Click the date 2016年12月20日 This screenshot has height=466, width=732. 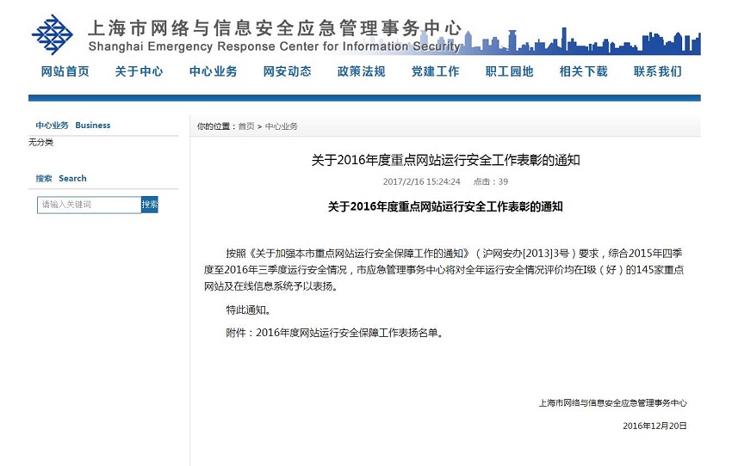coord(654,426)
